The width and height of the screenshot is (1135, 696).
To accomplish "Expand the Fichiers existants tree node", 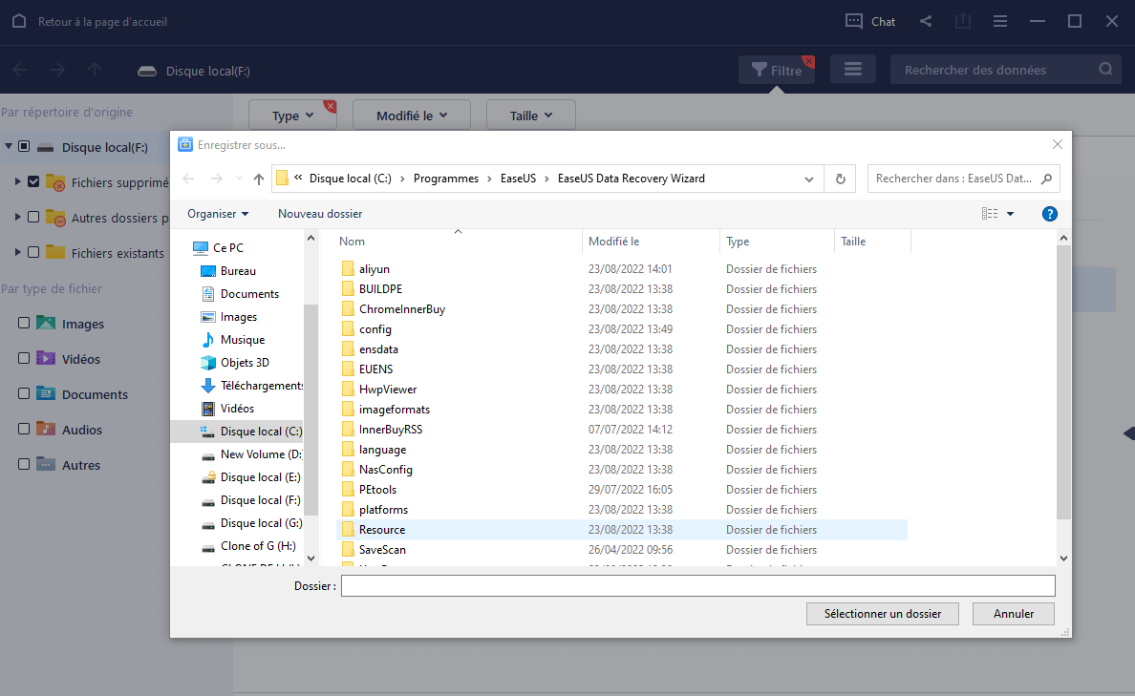I will pos(17,252).
